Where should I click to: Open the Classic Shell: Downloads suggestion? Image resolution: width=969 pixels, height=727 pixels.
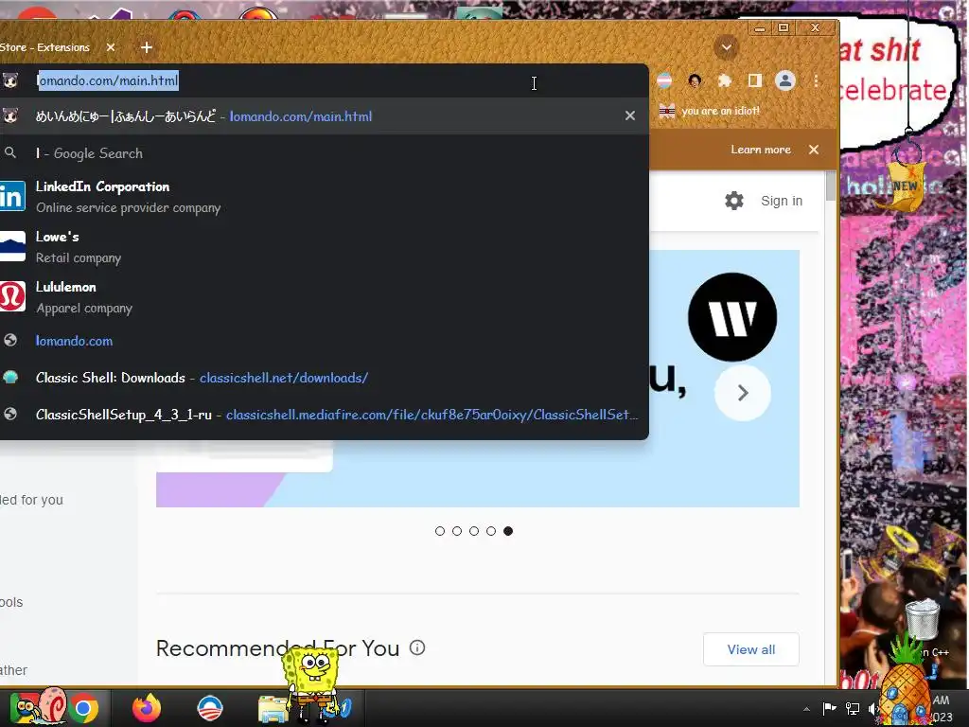click(x=325, y=378)
